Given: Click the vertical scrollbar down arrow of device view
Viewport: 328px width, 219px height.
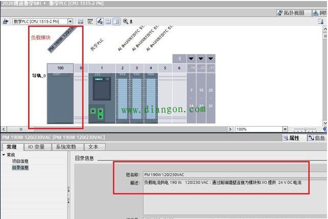Looking at the screenshot, I should pos(325,123).
